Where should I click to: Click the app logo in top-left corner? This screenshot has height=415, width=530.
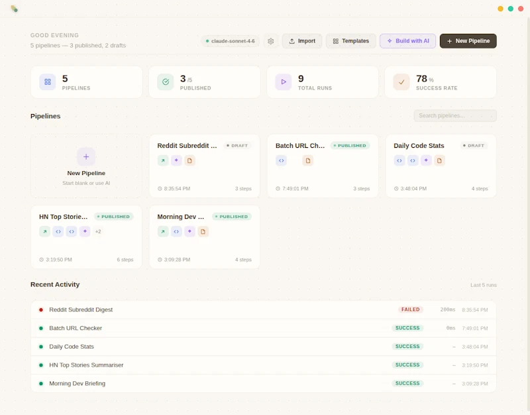click(x=14, y=9)
